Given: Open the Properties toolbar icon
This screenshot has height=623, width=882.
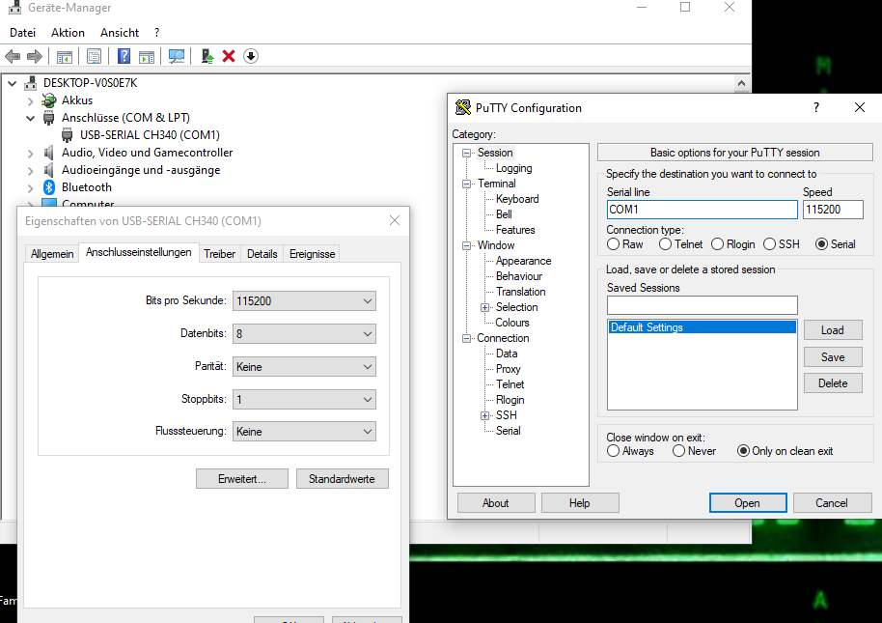Looking at the screenshot, I should pos(94,56).
